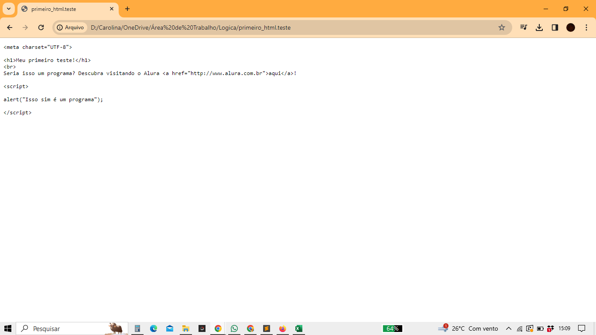Open Excel from the taskbar
Viewport: 596px width, 335px height.
pos(299,328)
